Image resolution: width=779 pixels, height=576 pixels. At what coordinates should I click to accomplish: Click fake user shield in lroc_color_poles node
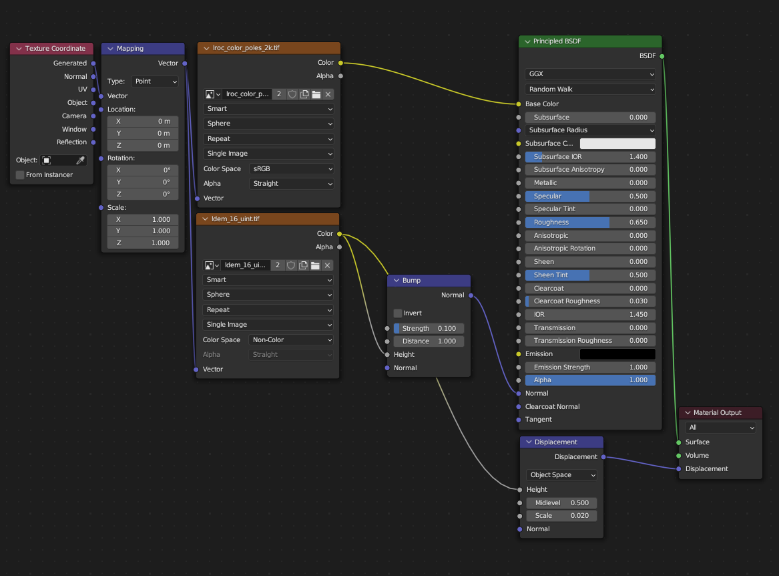coord(292,94)
